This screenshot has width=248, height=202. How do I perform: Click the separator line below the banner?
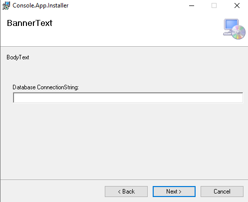click(124, 47)
